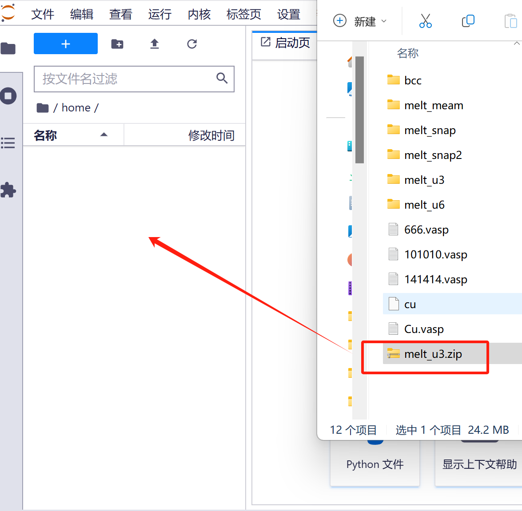
Task: Open the 文件 menu
Action: tap(43, 14)
